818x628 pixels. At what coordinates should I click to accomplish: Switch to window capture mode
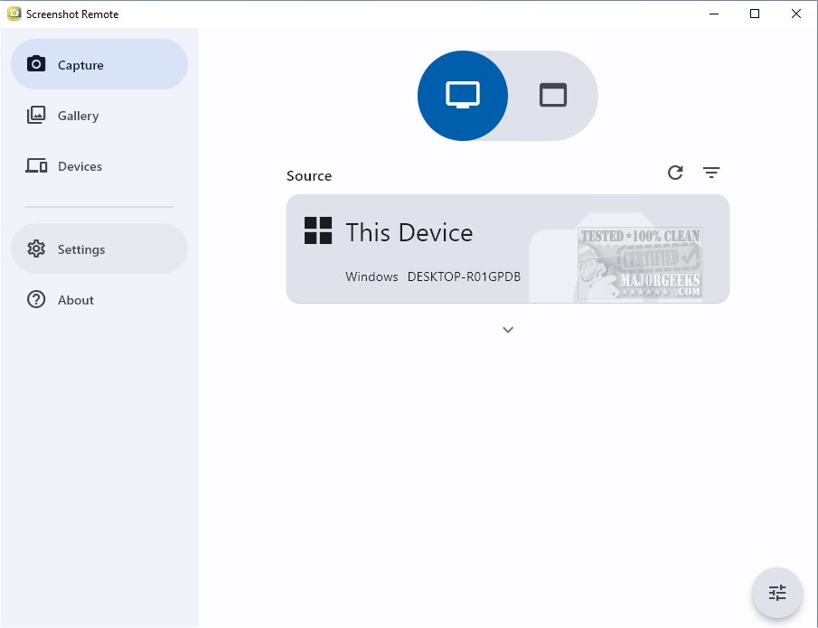(552, 95)
